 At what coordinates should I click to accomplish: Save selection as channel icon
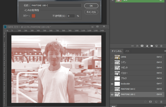click(x=150, y=102)
